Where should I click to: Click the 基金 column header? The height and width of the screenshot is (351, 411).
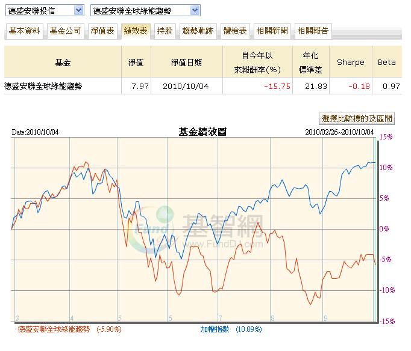click(x=63, y=63)
